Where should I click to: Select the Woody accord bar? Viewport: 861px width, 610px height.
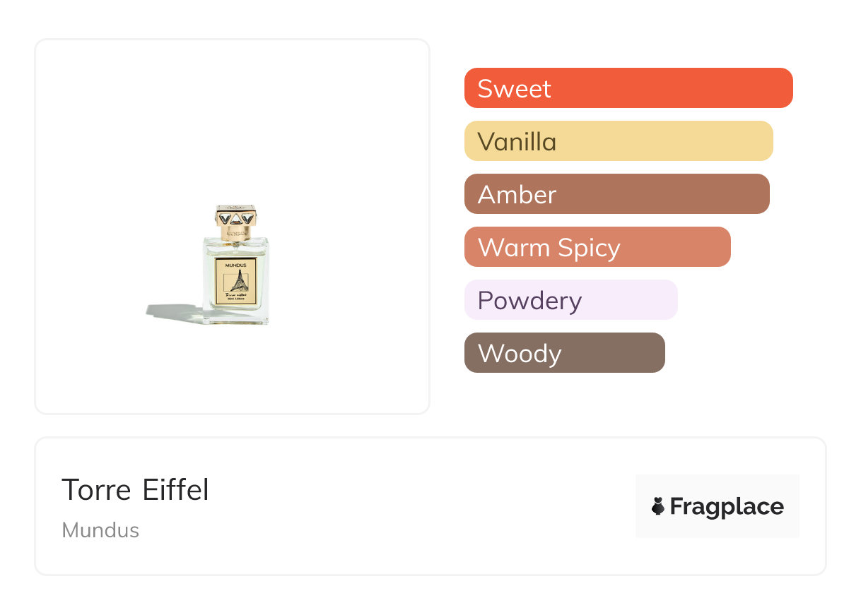(x=564, y=353)
